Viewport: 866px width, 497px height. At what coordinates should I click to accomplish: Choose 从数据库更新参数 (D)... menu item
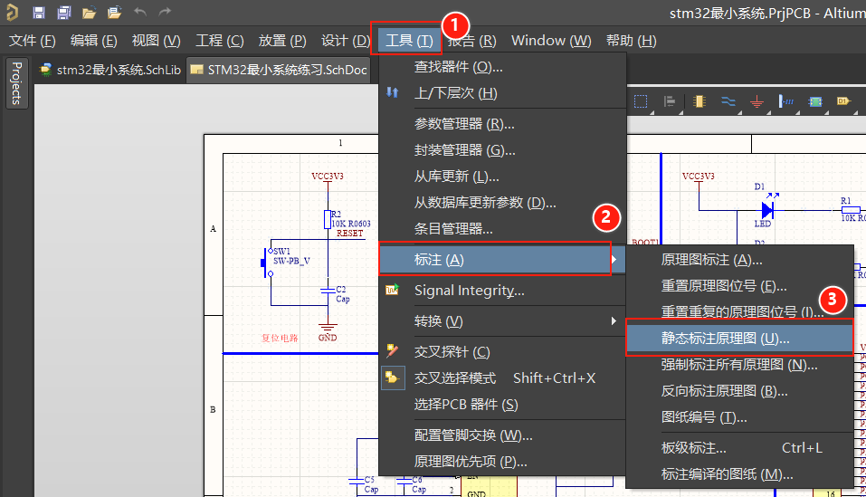(502, 203)
